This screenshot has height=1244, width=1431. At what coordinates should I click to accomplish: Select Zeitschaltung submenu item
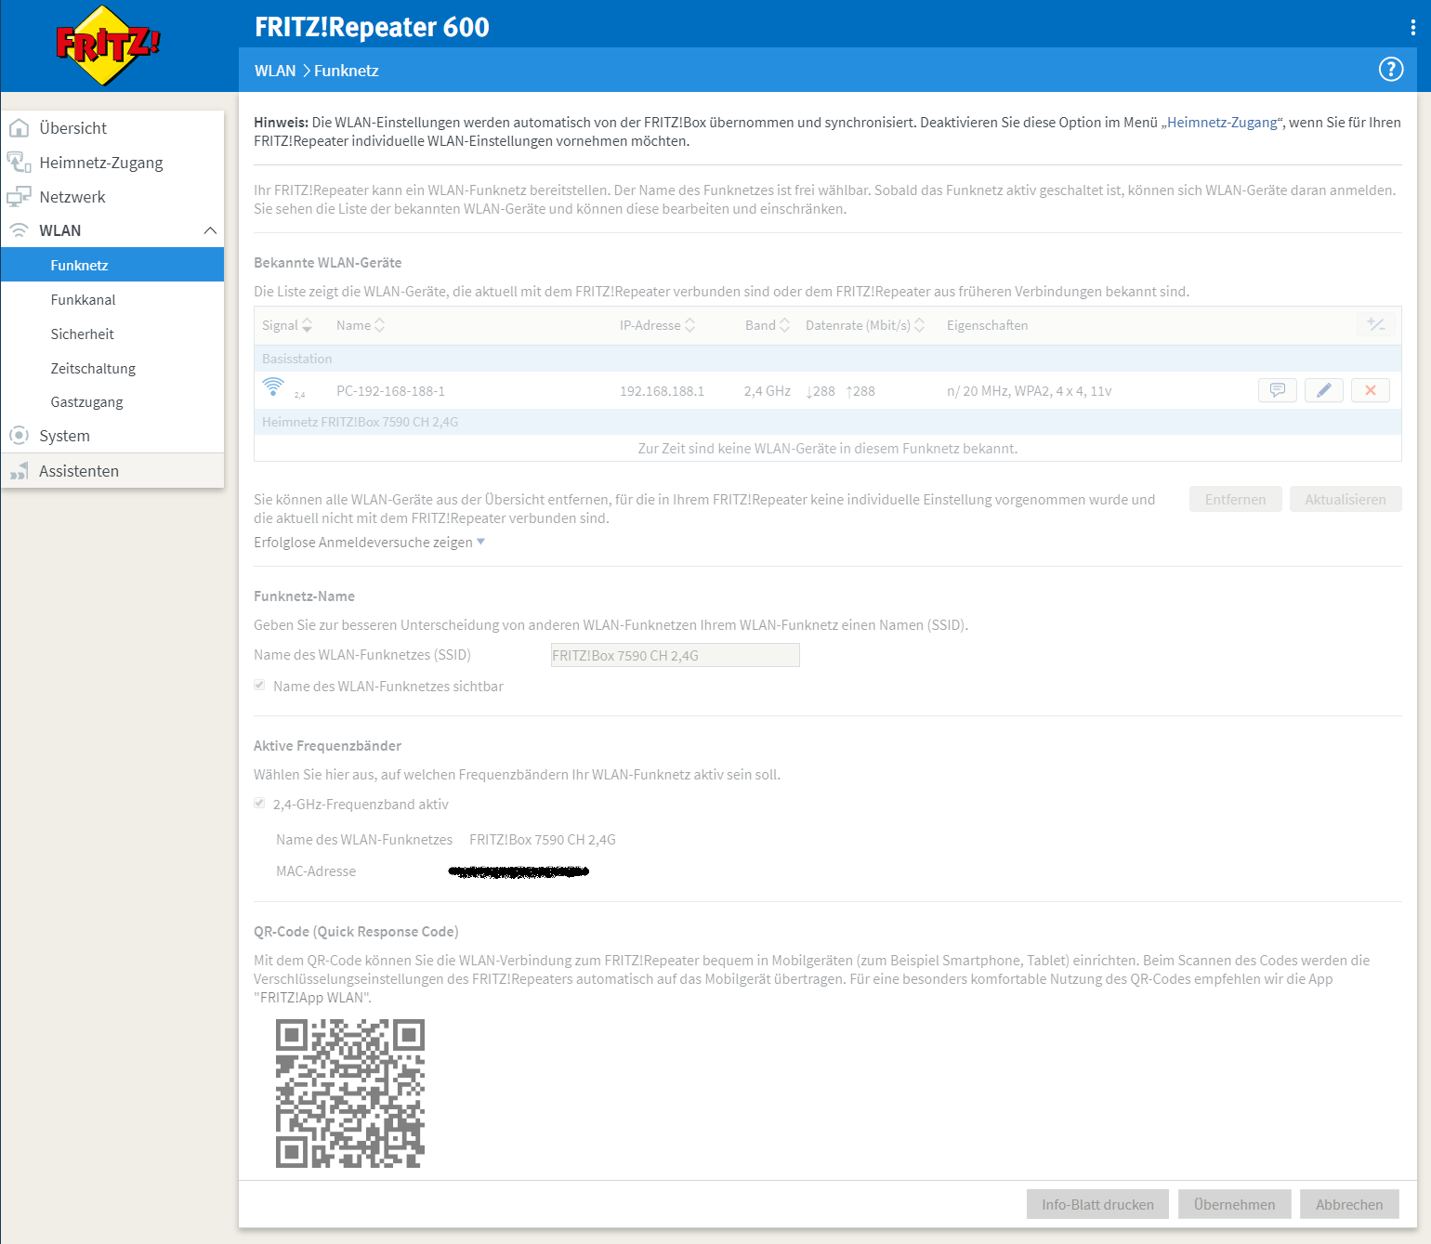(x=112, y=368)
